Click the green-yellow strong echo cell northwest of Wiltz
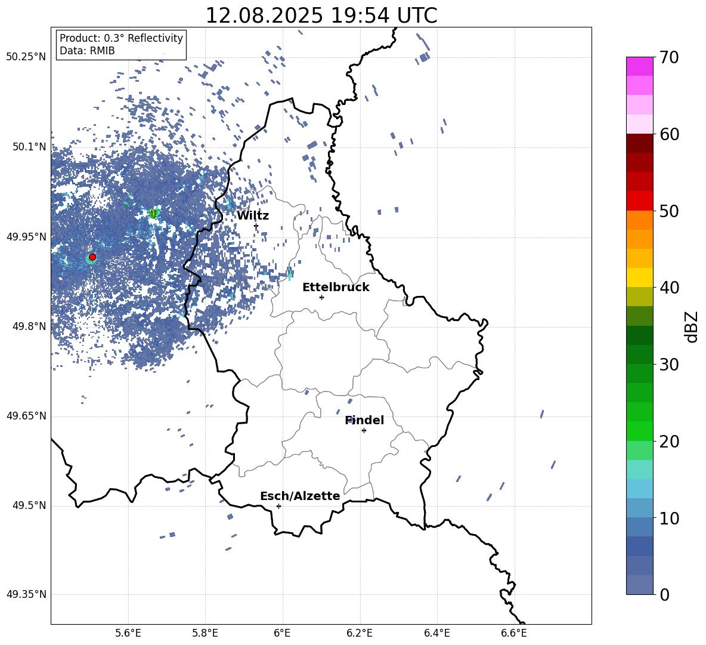The image size is (706, 645). coord(153,213)
